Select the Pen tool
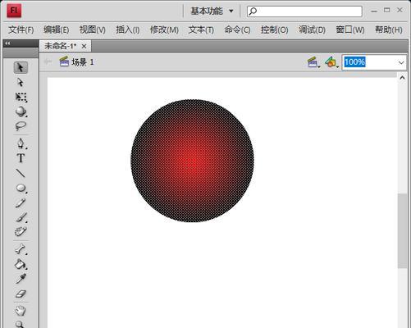This screenshot has width=411, height=328. pyautogui.click(x=21, y=143)
